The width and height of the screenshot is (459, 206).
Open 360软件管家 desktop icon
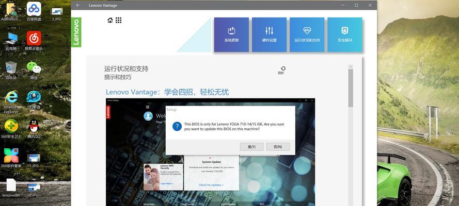coord(11,158)
